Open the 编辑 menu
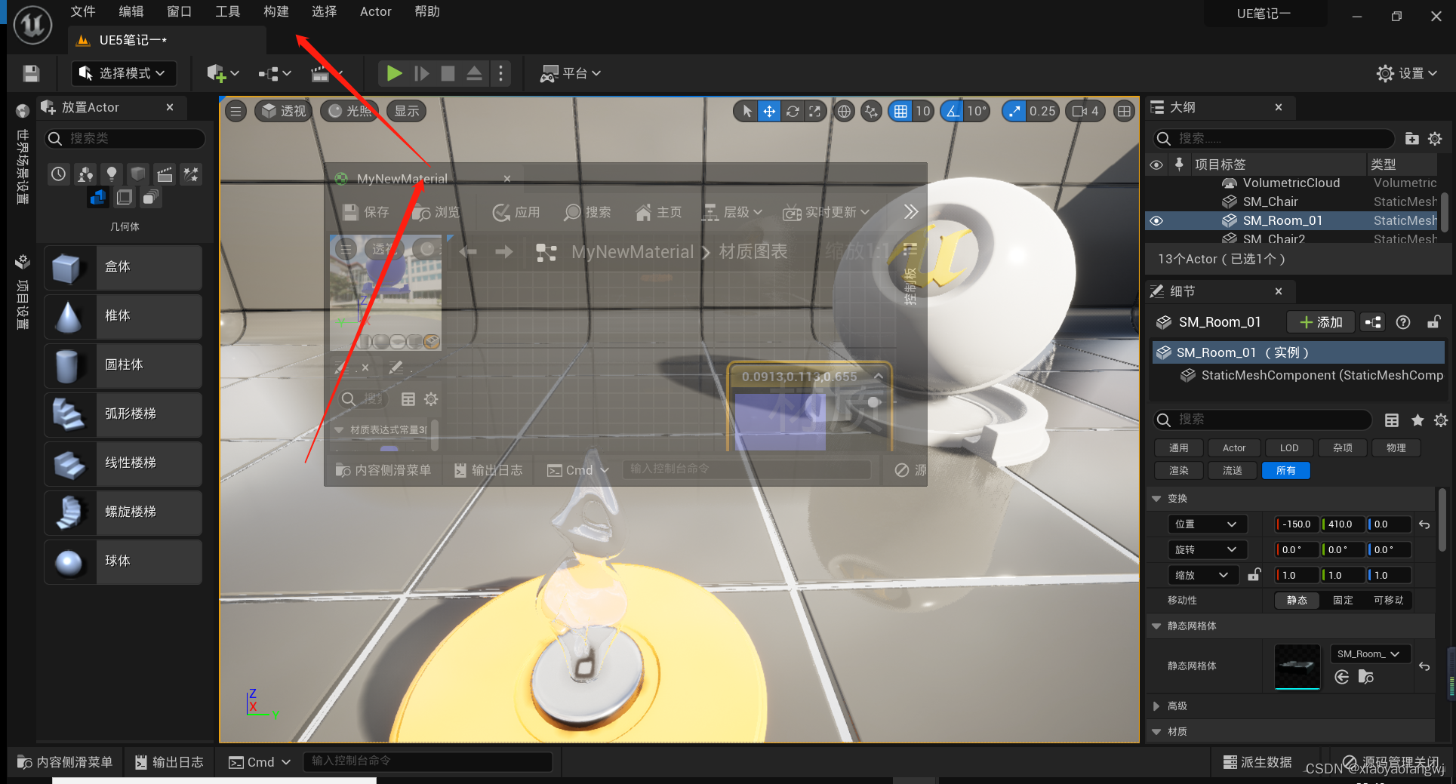Screen dimensions: 1456x784 131,11
